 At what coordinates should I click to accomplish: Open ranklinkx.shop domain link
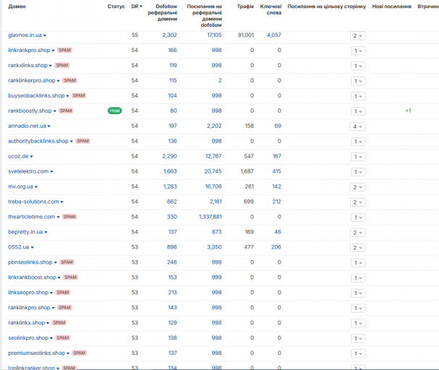click(26, 323)
